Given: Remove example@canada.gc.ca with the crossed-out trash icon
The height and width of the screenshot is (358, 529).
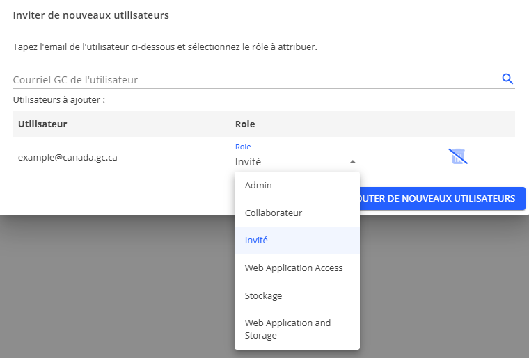Looking at the screenshot, I should [x=457, y=156].
